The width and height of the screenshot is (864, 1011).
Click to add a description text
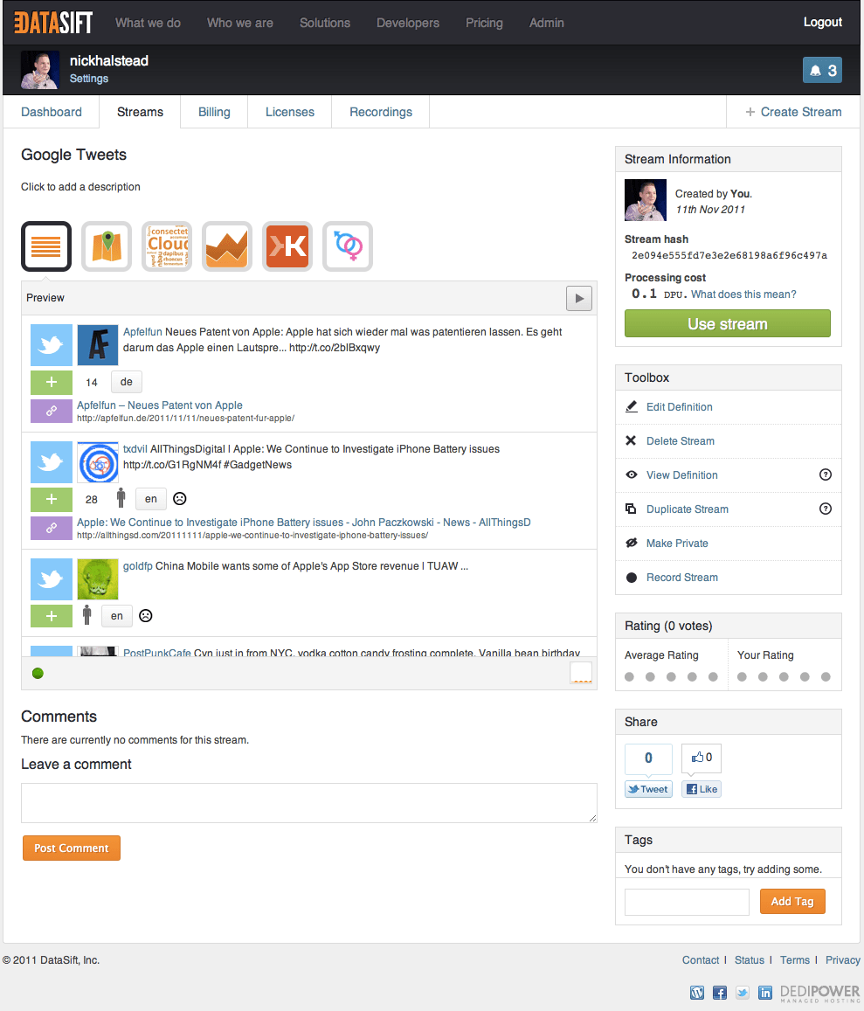pyautogui.click(x=80, y=187)
